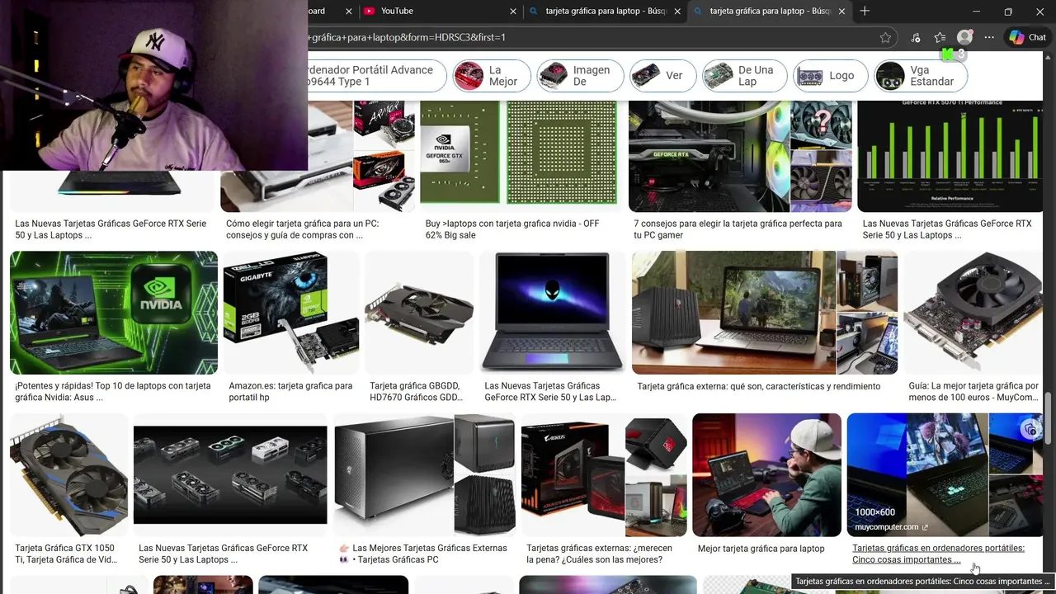Add this page to favorites star
The width and height of the screenshot is (1056, 594).
pos(885,37)
